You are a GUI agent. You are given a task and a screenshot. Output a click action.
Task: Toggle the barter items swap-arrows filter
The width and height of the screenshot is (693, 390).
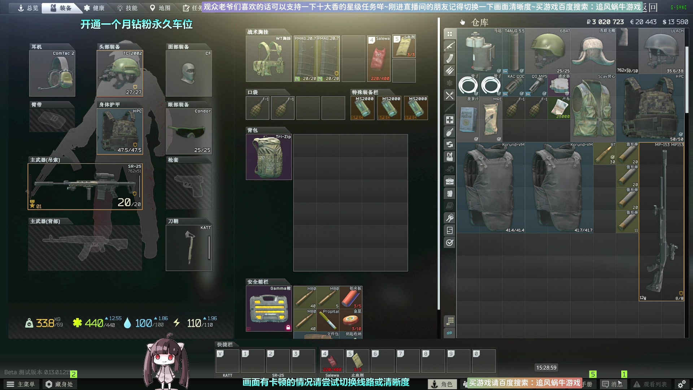[449, 144]
